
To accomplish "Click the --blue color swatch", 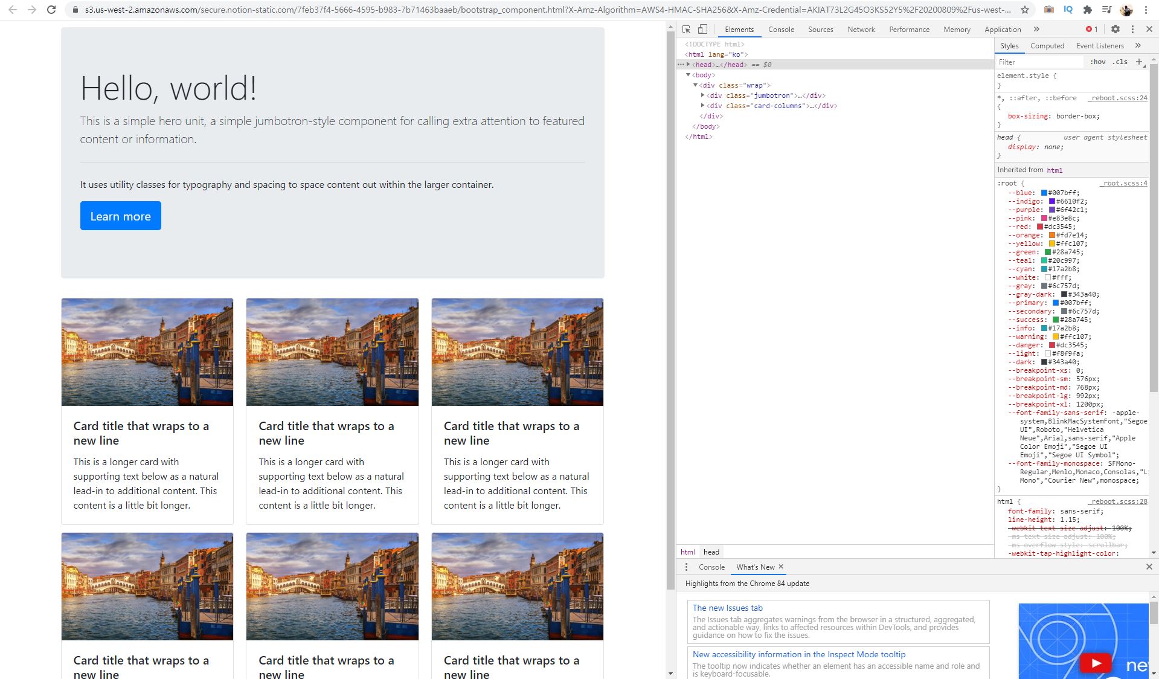I will tap(1044, 193).
